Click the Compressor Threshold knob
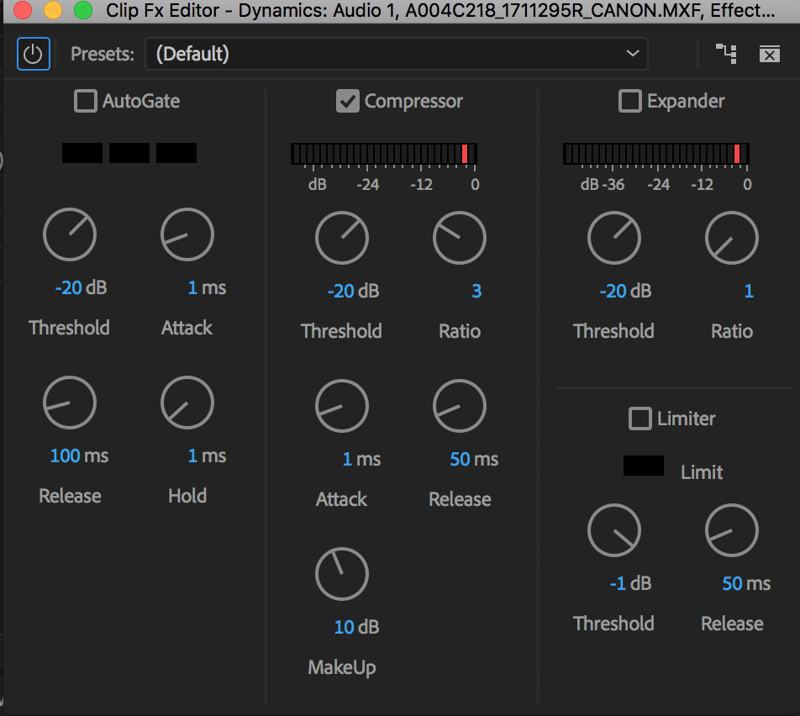800x716 pixels. pyautogui.click(x=342, y=238)
